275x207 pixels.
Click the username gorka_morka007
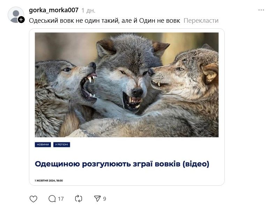54,10
